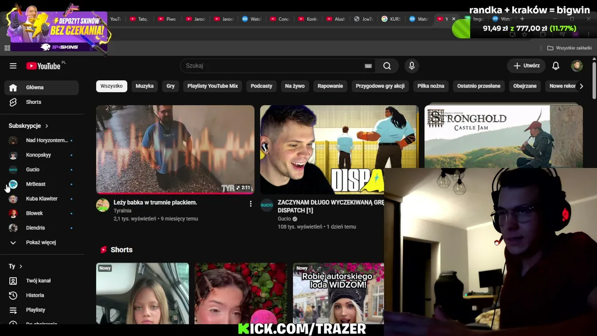Select the Podcasty filter chip
The image size is (597, 336).
(x=261, y=86)
